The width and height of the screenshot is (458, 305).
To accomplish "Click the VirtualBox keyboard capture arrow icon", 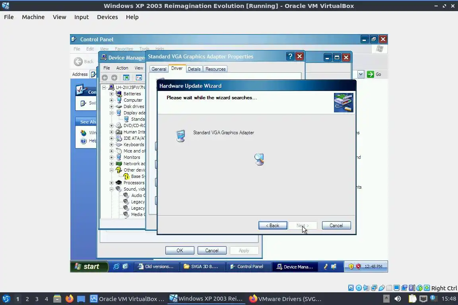I will pyautogui.click(x=427, y=288).
